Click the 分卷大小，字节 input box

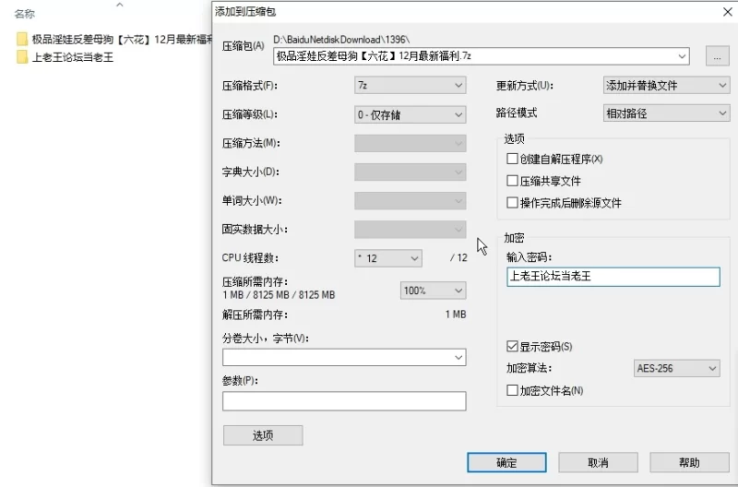coord(344,357)
